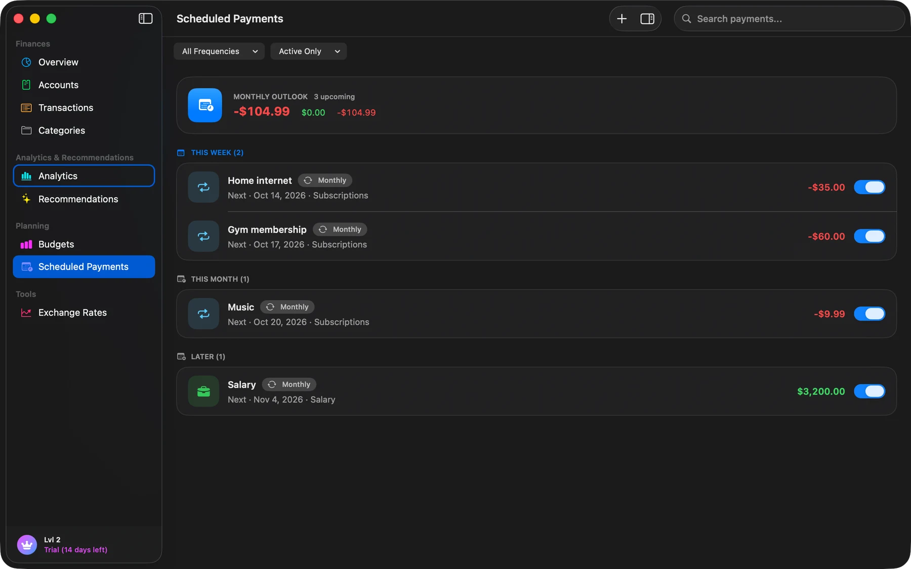Navigate to Budgets
The width and height of the screenshot is (911, 569).
pos(84,244)
